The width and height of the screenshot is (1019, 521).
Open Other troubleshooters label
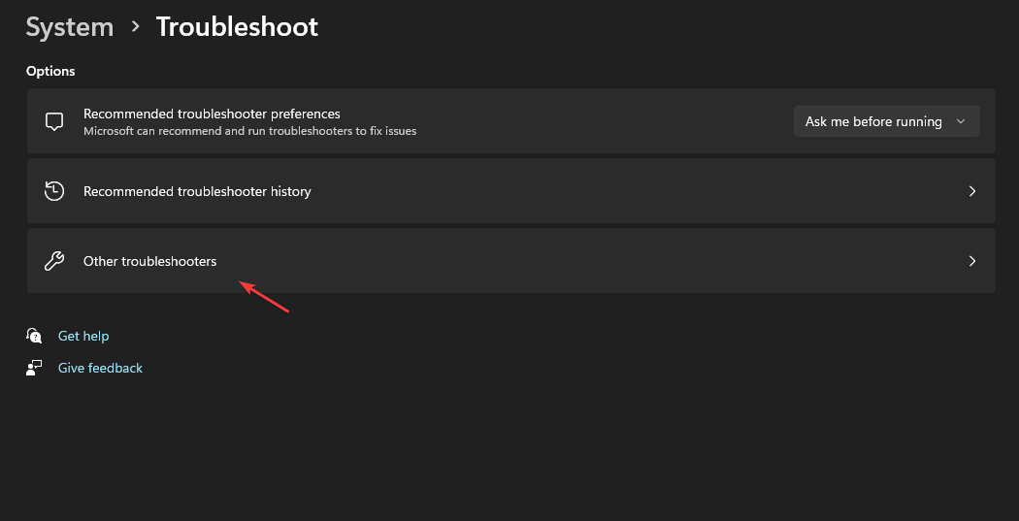pyautogui.click(x=150, y=261)
